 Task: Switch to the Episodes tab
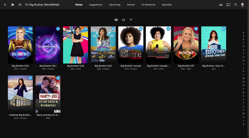(167, 5)
